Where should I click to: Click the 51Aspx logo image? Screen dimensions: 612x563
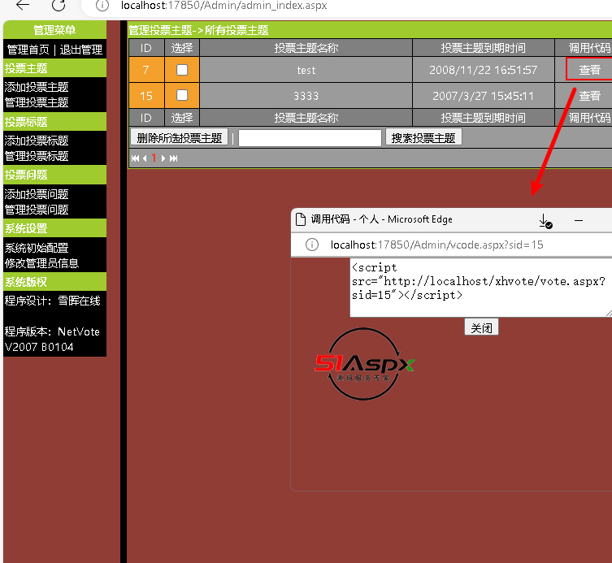364,364
